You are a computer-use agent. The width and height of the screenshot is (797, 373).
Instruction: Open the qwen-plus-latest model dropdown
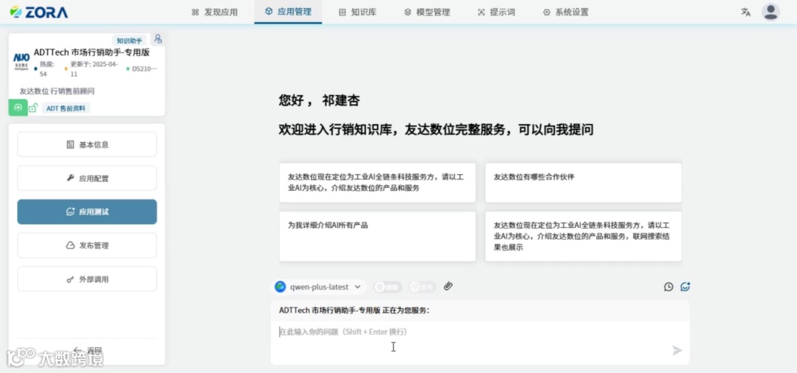(319, 287)
